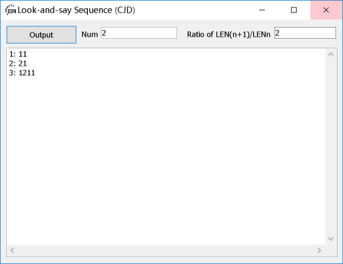The height and width of the screenshot is (264, 343).
Task: Click the Ratio of LEN(n+1)/LENn label
Action: [228, 35]
